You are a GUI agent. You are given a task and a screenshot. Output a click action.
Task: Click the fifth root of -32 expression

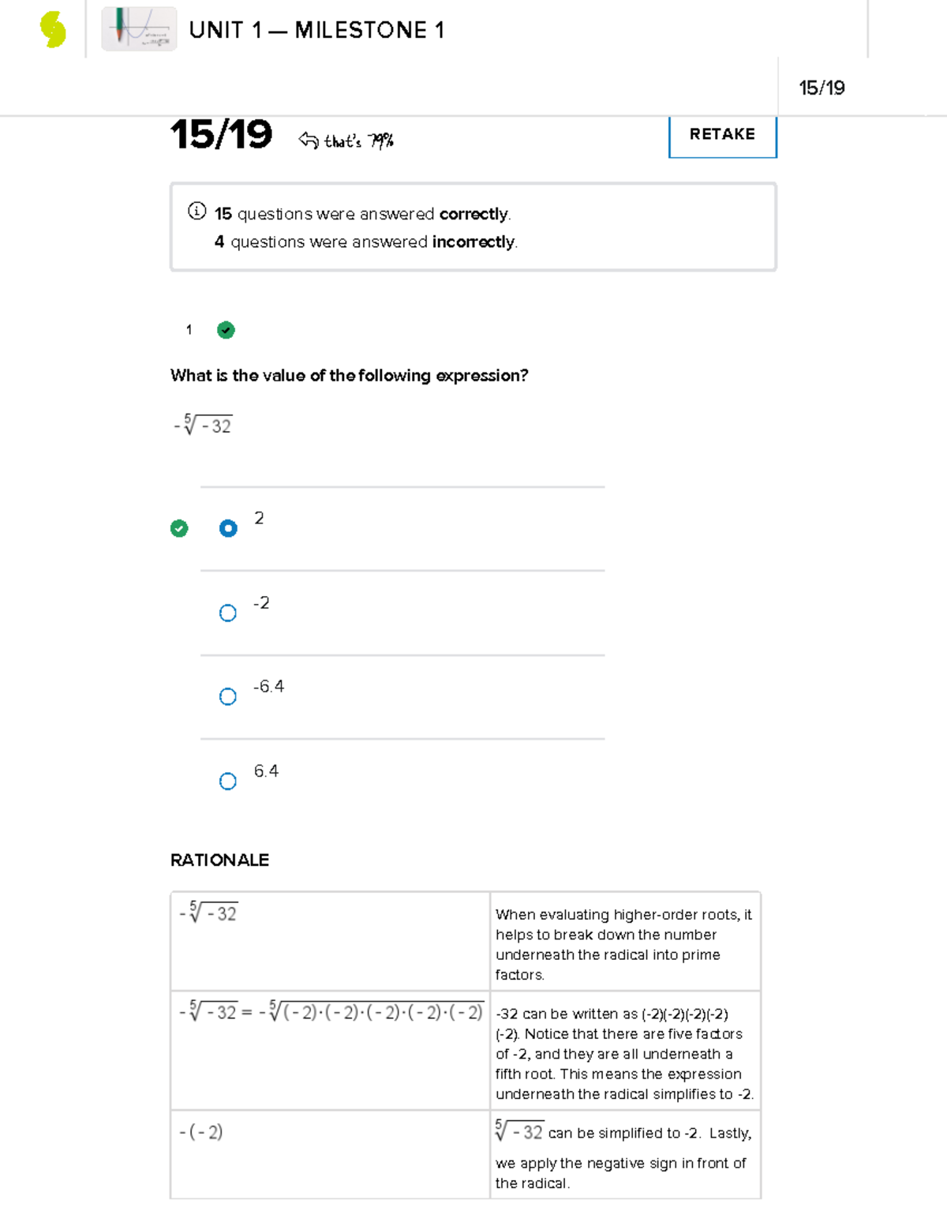tap(204, 426)
